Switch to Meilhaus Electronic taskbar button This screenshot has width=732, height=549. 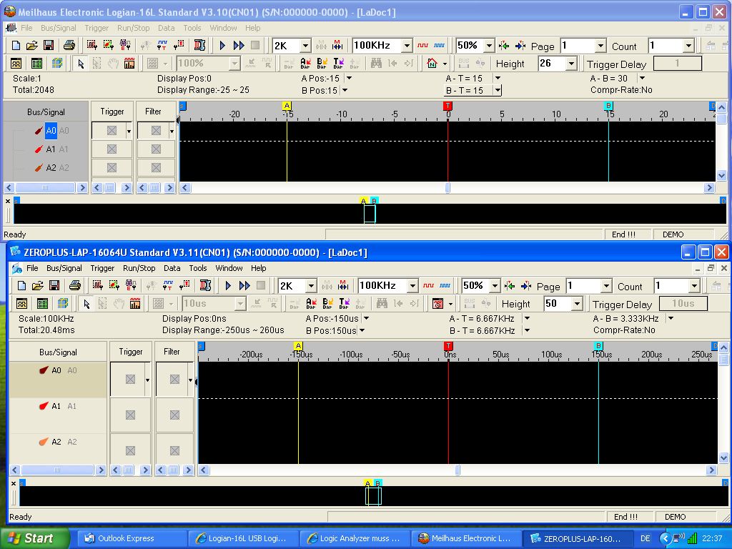(x=466, y=538)
